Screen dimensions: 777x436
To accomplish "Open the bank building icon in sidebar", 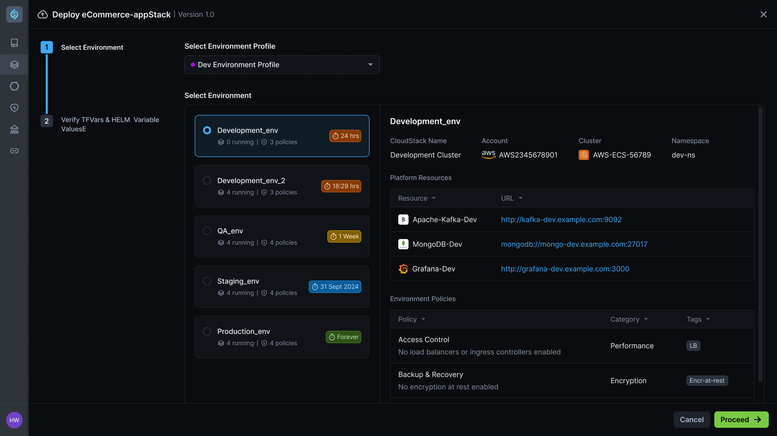I will pyautogui.click(x=14, y=129).
